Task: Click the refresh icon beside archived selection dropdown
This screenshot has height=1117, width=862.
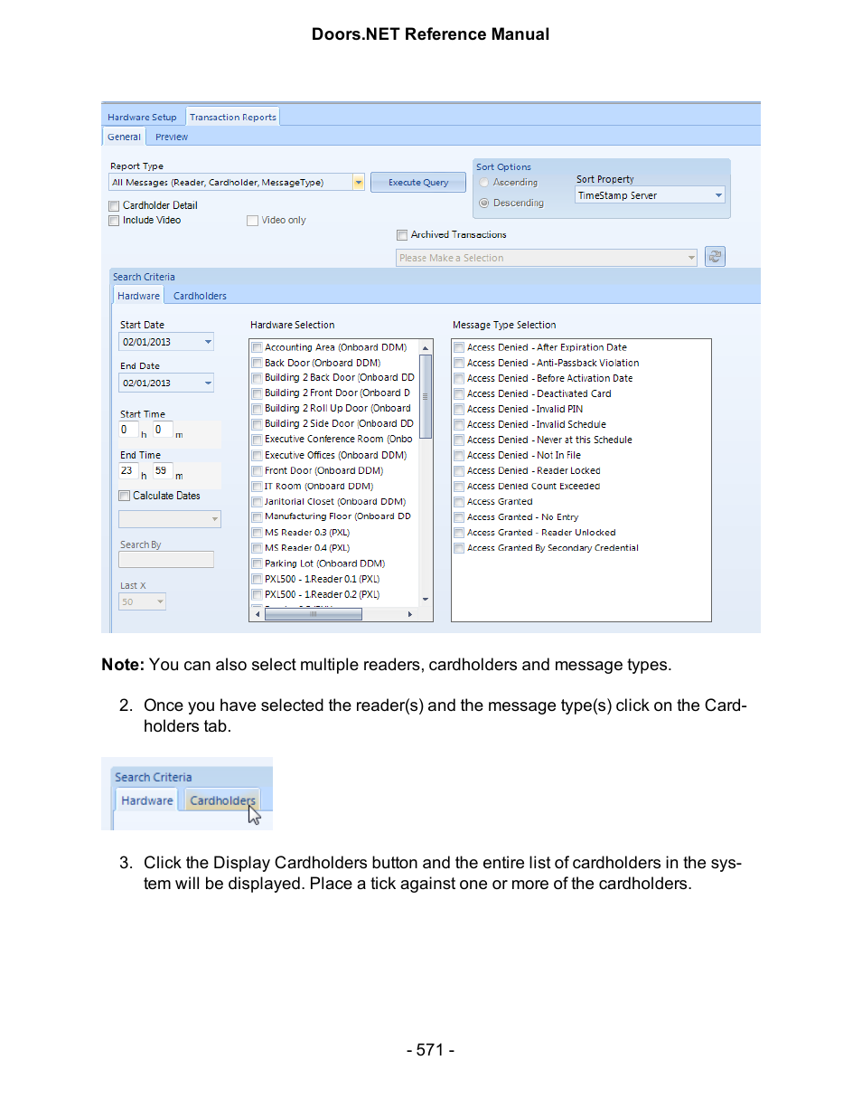Action: click(x=715, y=257)
